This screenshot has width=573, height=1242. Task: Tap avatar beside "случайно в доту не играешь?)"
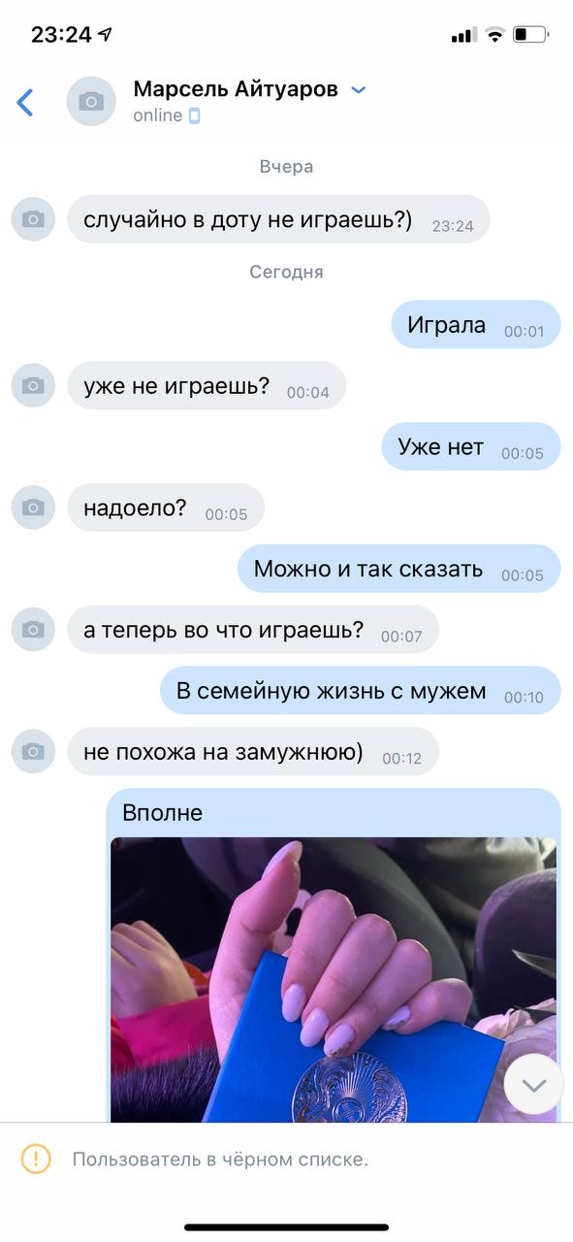(33, 219)
